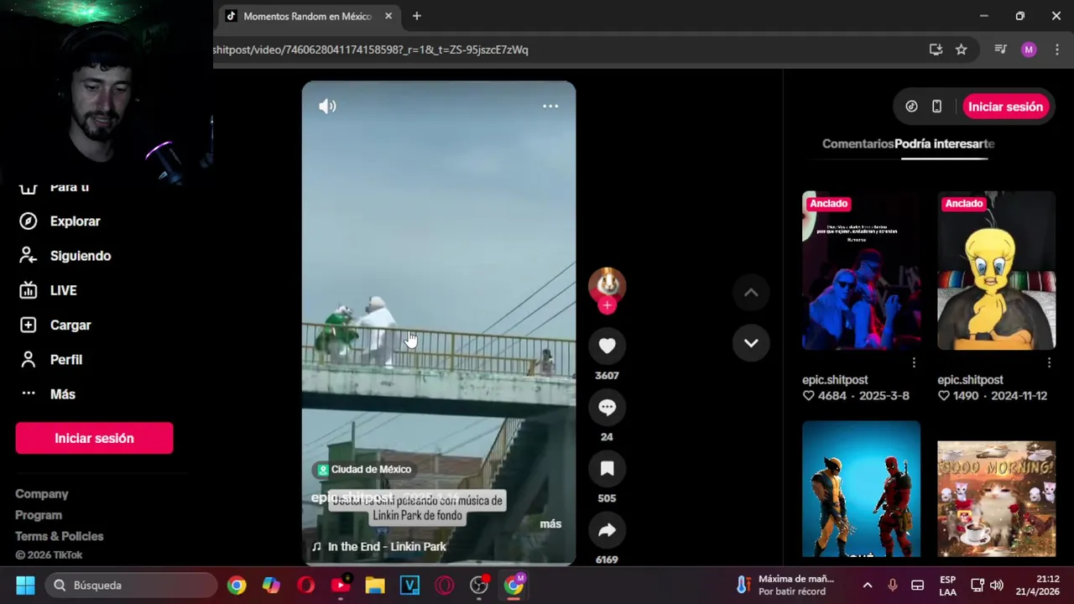
Task: Open the Opera browser taskbar icon
Action: click(306, 586)
